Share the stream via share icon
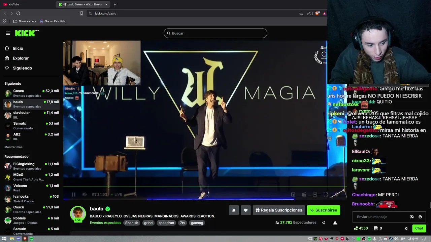 tap(324, 223)
